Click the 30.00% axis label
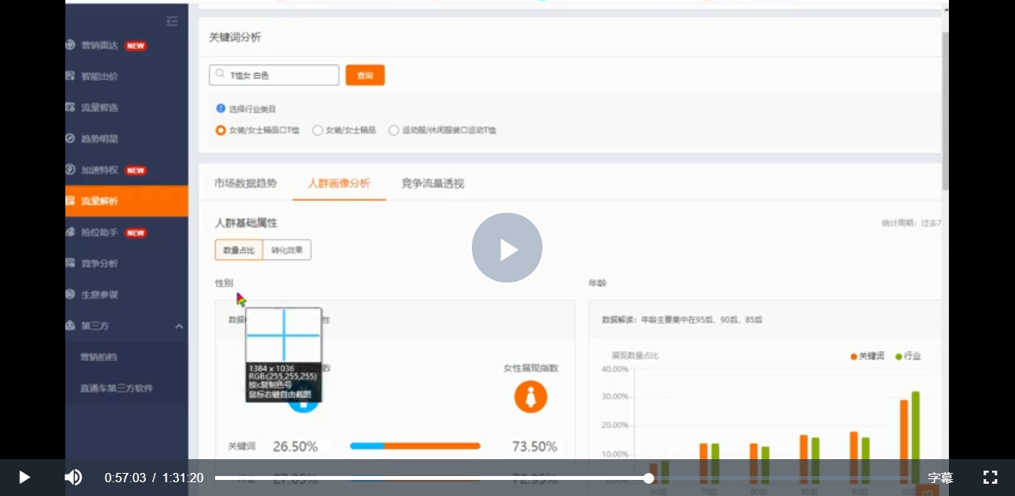 coord(615,397)
